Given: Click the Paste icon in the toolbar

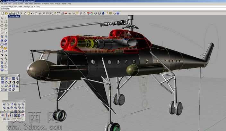Looking at the screenshot, I should tap(29, 13).
